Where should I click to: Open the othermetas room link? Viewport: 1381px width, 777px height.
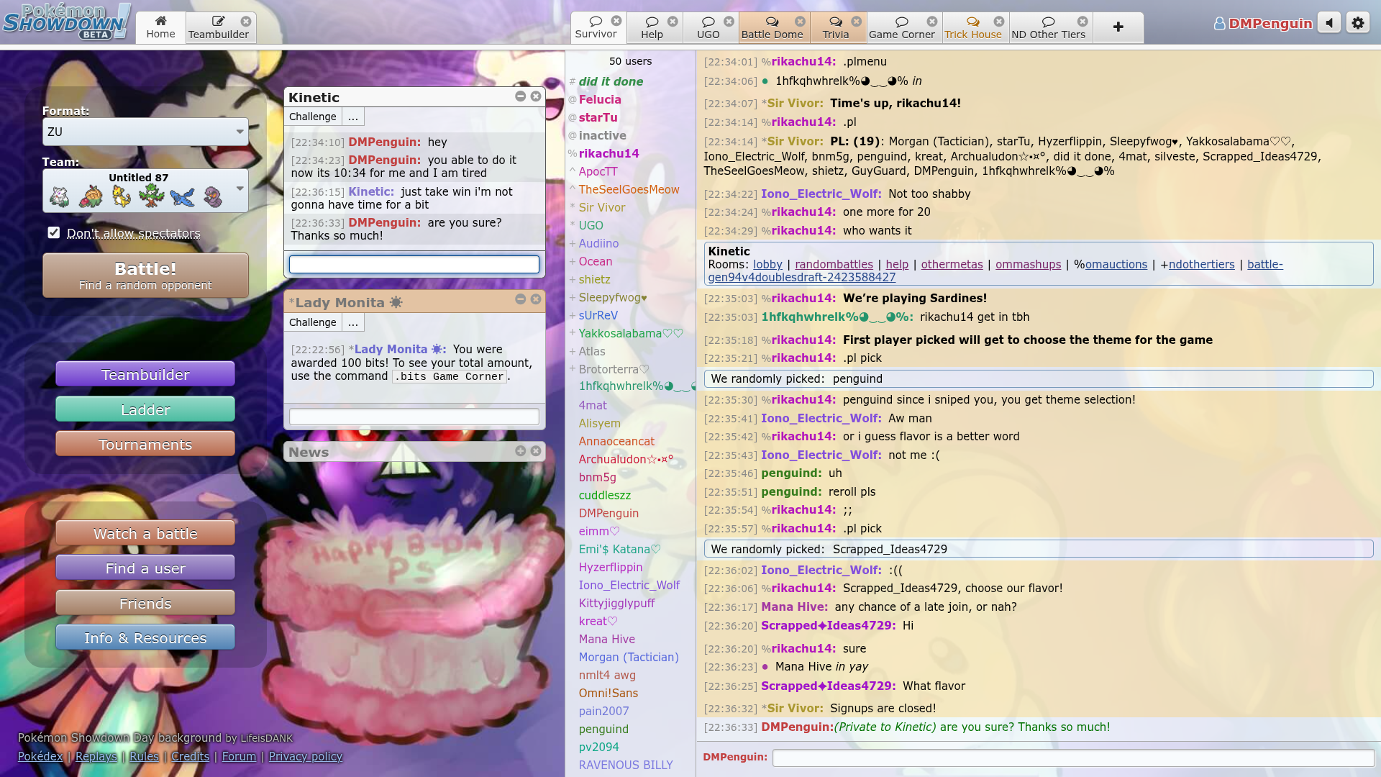[x=952, y=264]
